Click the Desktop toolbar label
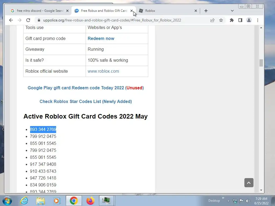The image size is (275, 206). (214, 201)
